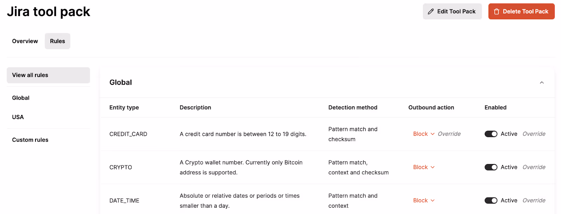The width and height of the screenshot is (561, 214).
Task: Select USA in the rules sidebar
Action: [x=18, y=117]
